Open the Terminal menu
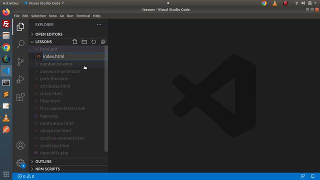Viewport: 320px width, 180px height. [83, 16]
